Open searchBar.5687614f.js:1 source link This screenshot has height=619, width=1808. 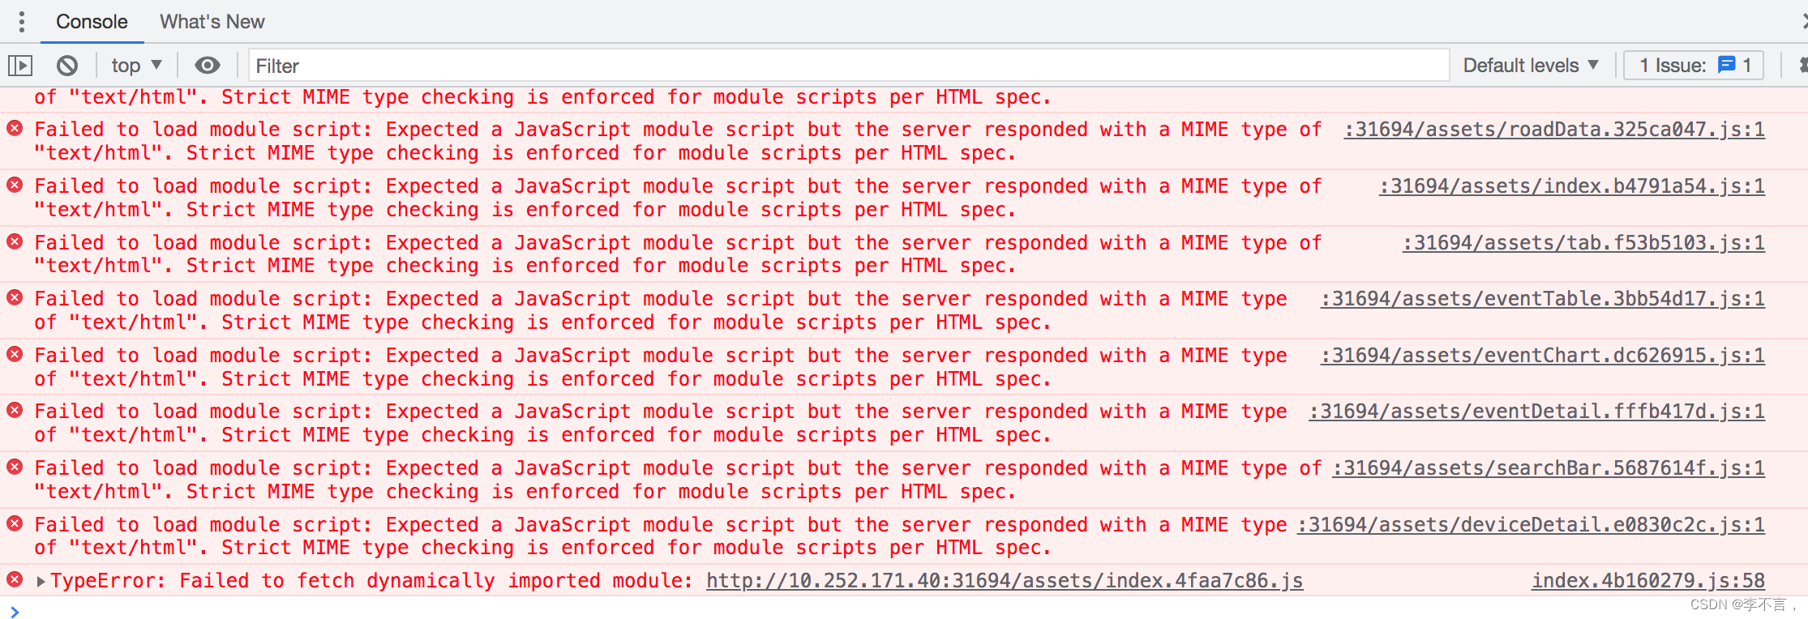[1549, 468]
